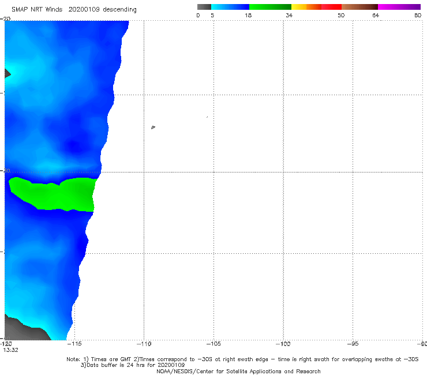Click the color bar label '64'
The height and width of the screenshot is (375, 427).
tap(376, 15)
